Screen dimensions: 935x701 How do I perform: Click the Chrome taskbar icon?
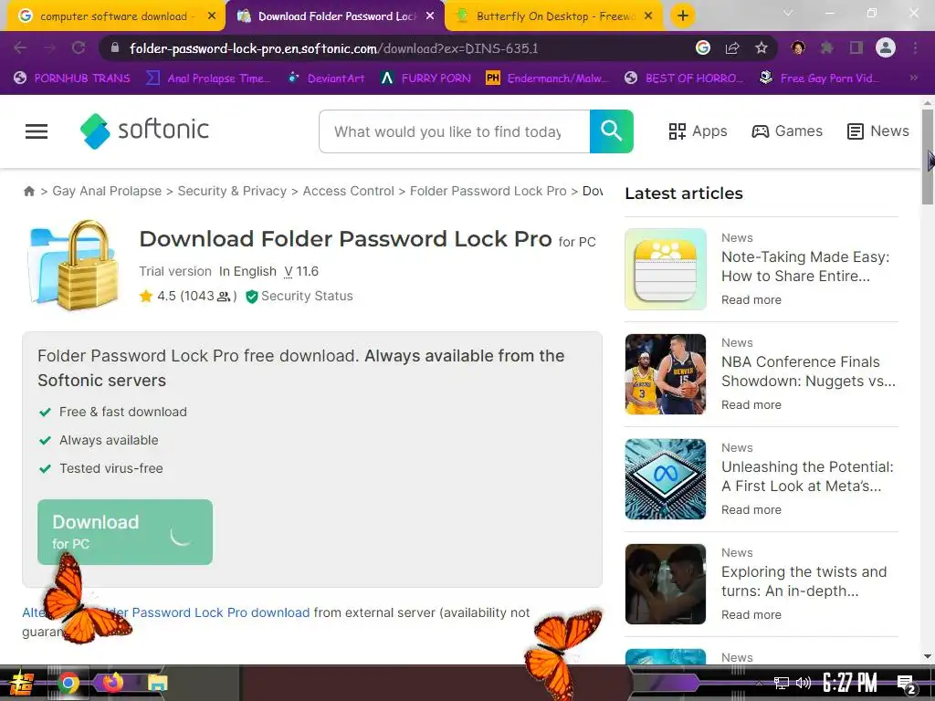tap(68, 683)
